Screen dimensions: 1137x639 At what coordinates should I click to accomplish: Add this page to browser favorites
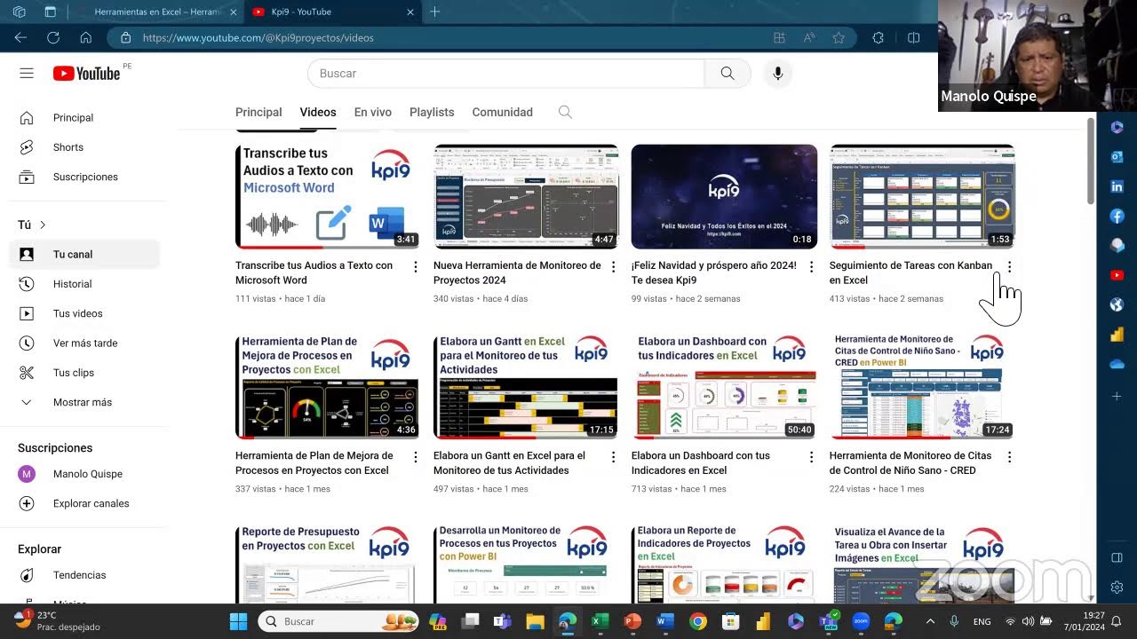pos(838,37)
